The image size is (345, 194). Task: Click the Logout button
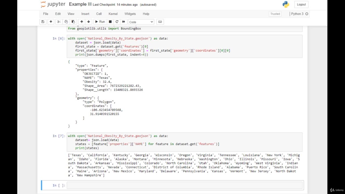[301, 4]
